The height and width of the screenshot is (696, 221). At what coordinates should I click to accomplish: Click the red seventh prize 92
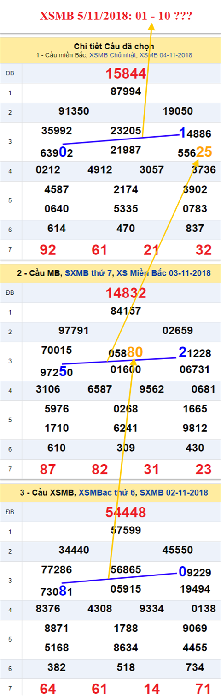(x=48, y=250)
